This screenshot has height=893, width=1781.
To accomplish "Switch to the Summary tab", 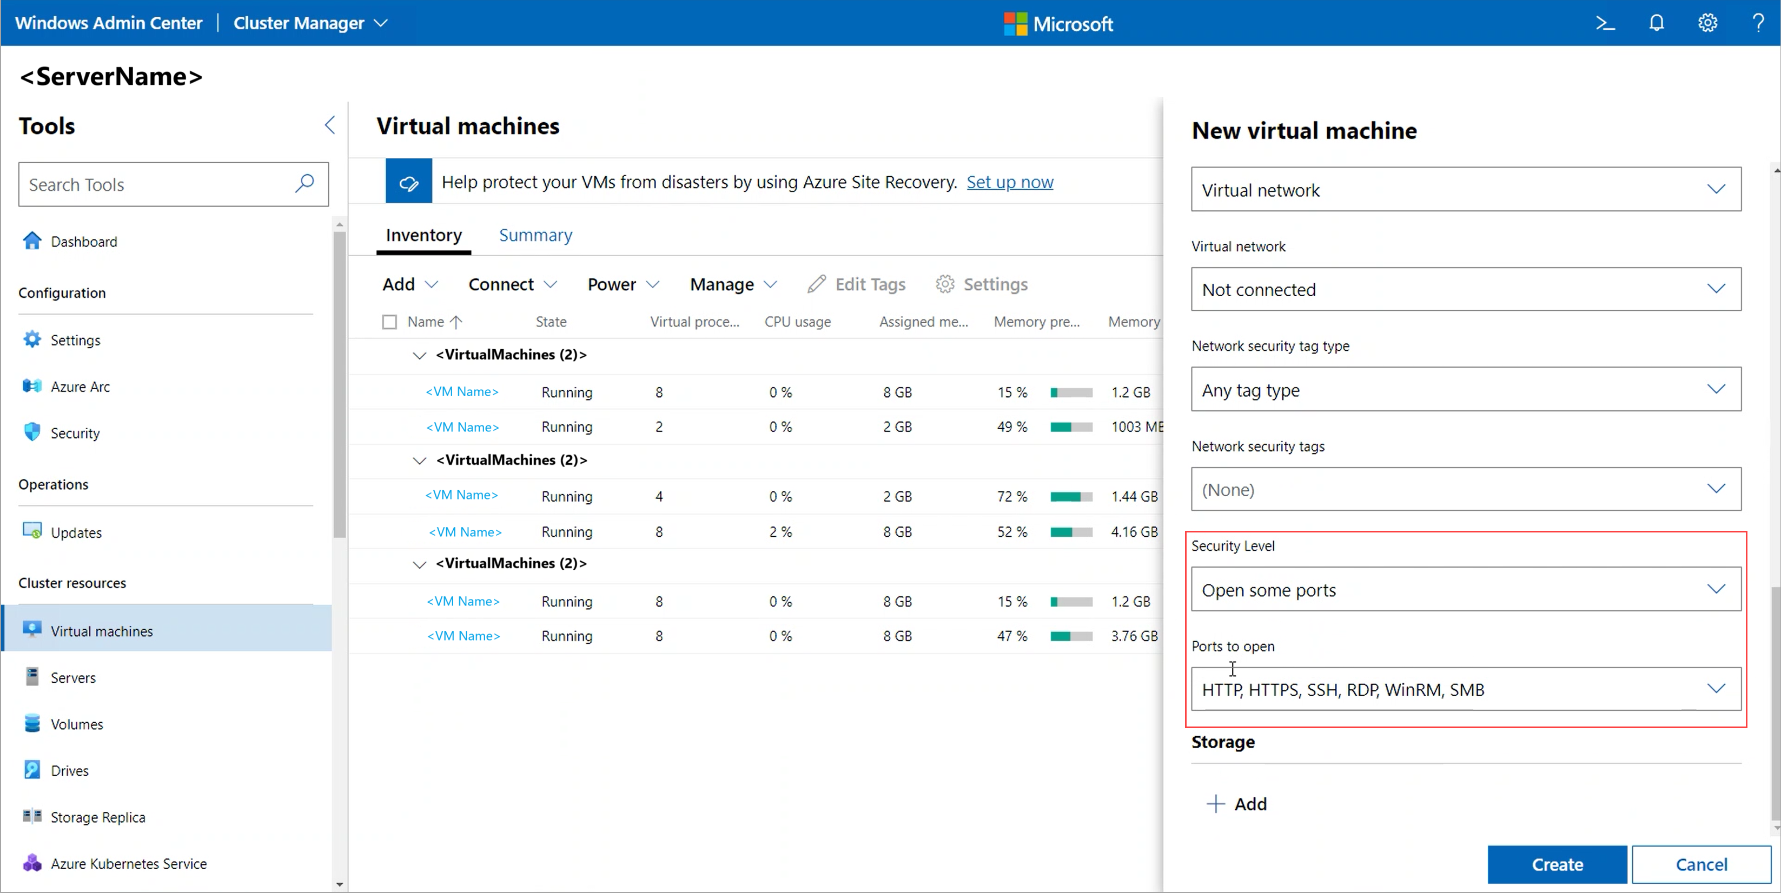I will [535, 235].
